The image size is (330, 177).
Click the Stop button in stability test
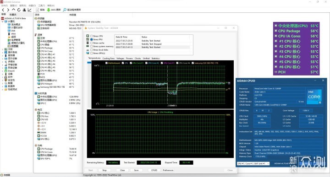click(x=104, y=170)
